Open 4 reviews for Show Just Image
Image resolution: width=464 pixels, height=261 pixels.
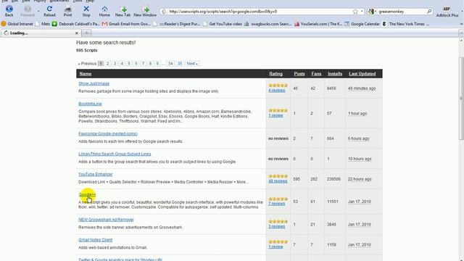pyautogui.click(x=277, y=90)
